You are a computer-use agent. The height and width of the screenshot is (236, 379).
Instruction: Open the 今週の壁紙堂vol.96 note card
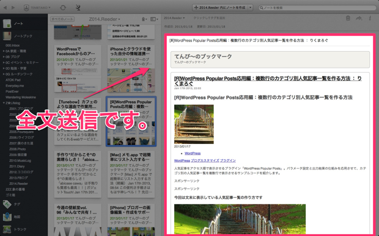tap(78, 220)
